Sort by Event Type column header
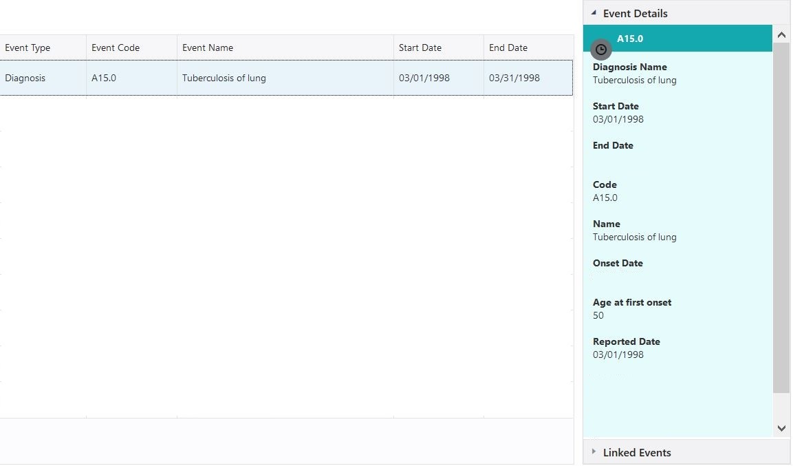Viewport: 793px width, 466px height. pos(43,47)
